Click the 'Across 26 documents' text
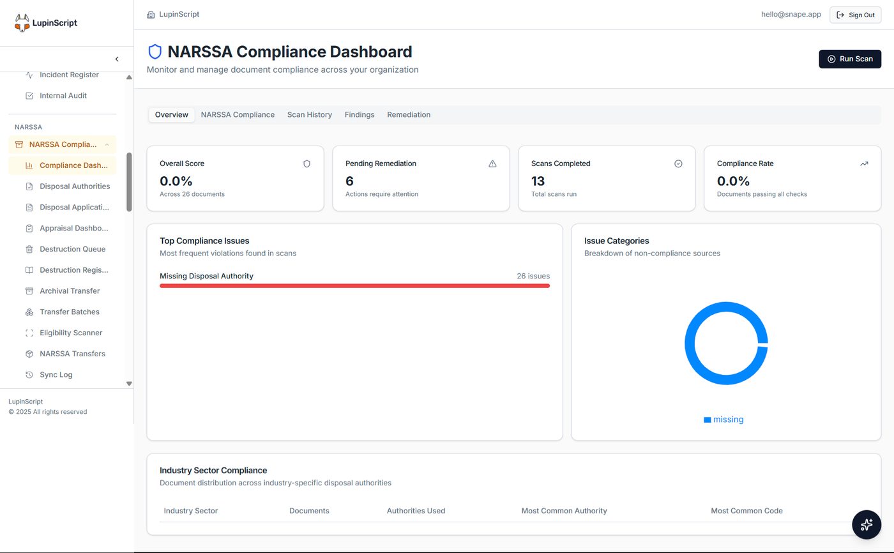Screen dimensions: 894x553 tap(192, 194)
